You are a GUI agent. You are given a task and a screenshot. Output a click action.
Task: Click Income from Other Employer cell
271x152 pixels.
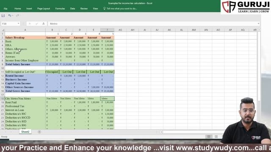click(25, 60)
